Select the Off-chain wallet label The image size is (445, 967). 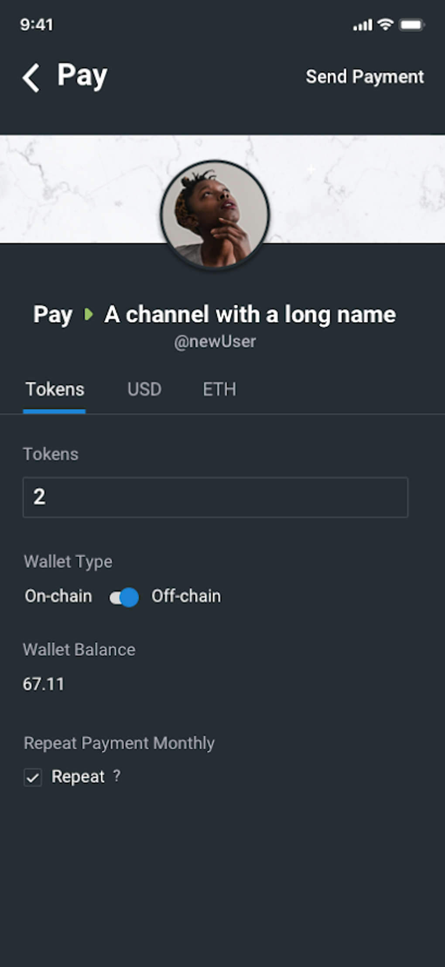[186, 596]
